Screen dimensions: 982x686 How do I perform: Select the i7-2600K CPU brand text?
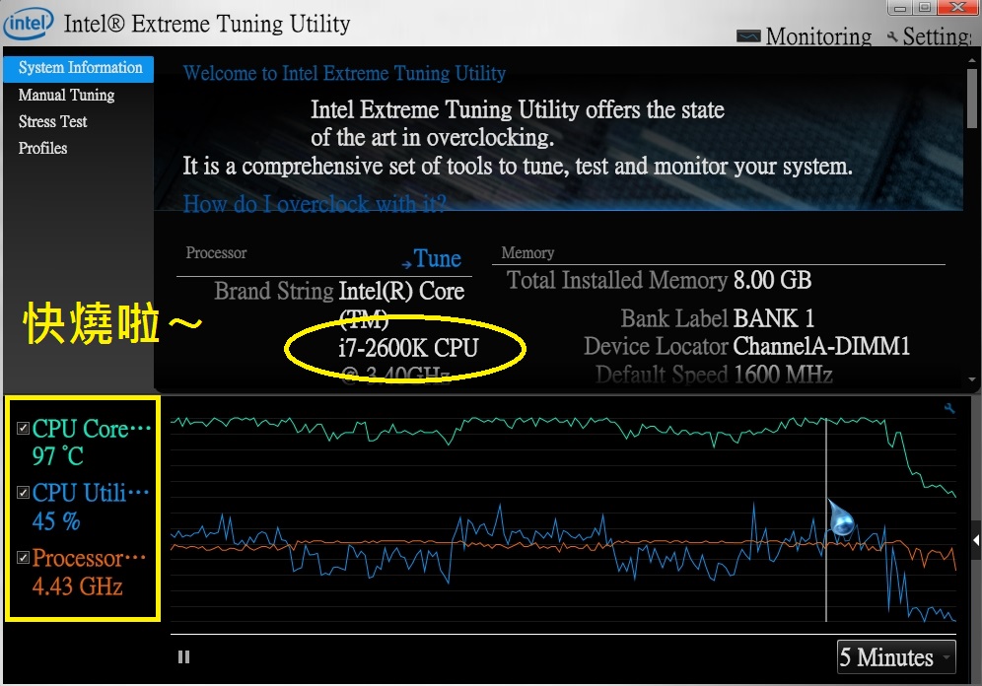pyautogui.click(x=408, y=348)
